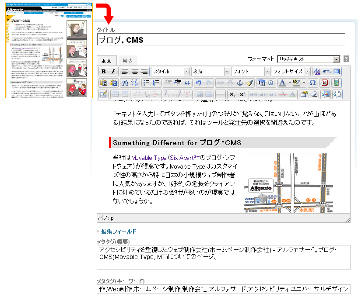Insert date
This screenshot has width=358, height=297.
(261, 83)
